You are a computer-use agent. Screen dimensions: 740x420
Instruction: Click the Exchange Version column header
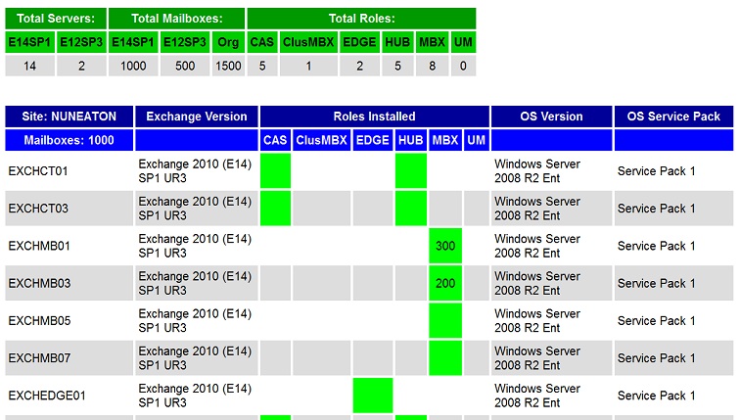pos(197,117)
